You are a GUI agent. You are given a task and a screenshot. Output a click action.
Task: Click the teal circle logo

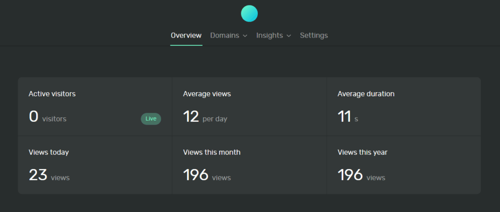point(250,14)
